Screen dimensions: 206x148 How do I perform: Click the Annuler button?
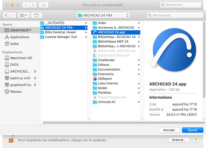click(x=169, y=130)
